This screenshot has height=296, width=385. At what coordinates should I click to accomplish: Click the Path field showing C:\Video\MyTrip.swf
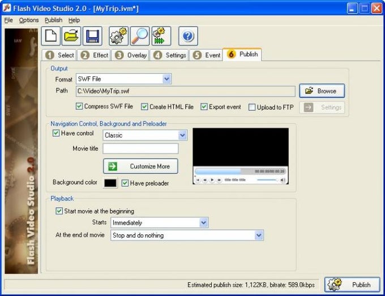(x=186, y=91)
